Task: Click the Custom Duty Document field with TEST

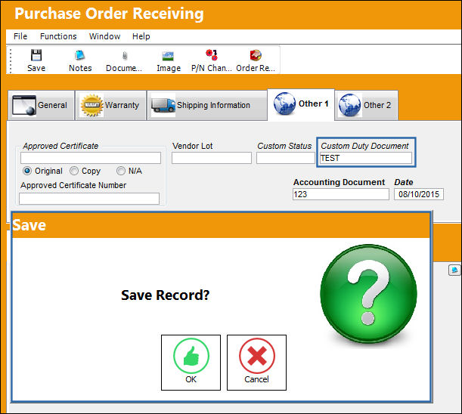Action: [366, 158]
